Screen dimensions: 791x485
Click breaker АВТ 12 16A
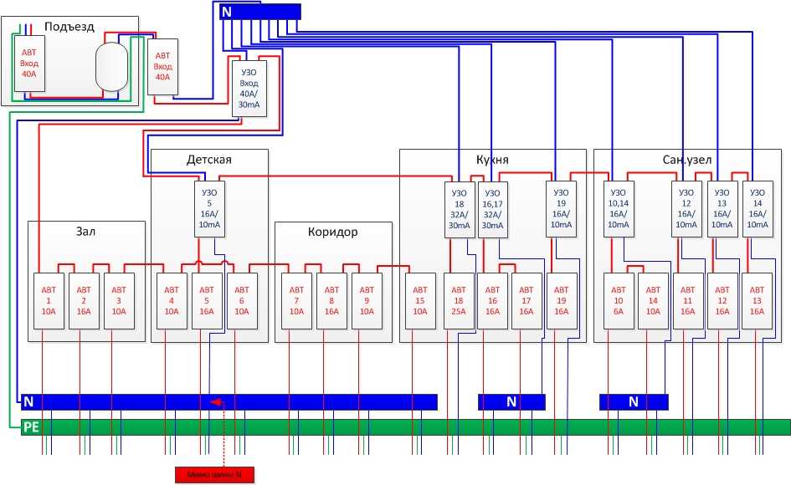722,301
